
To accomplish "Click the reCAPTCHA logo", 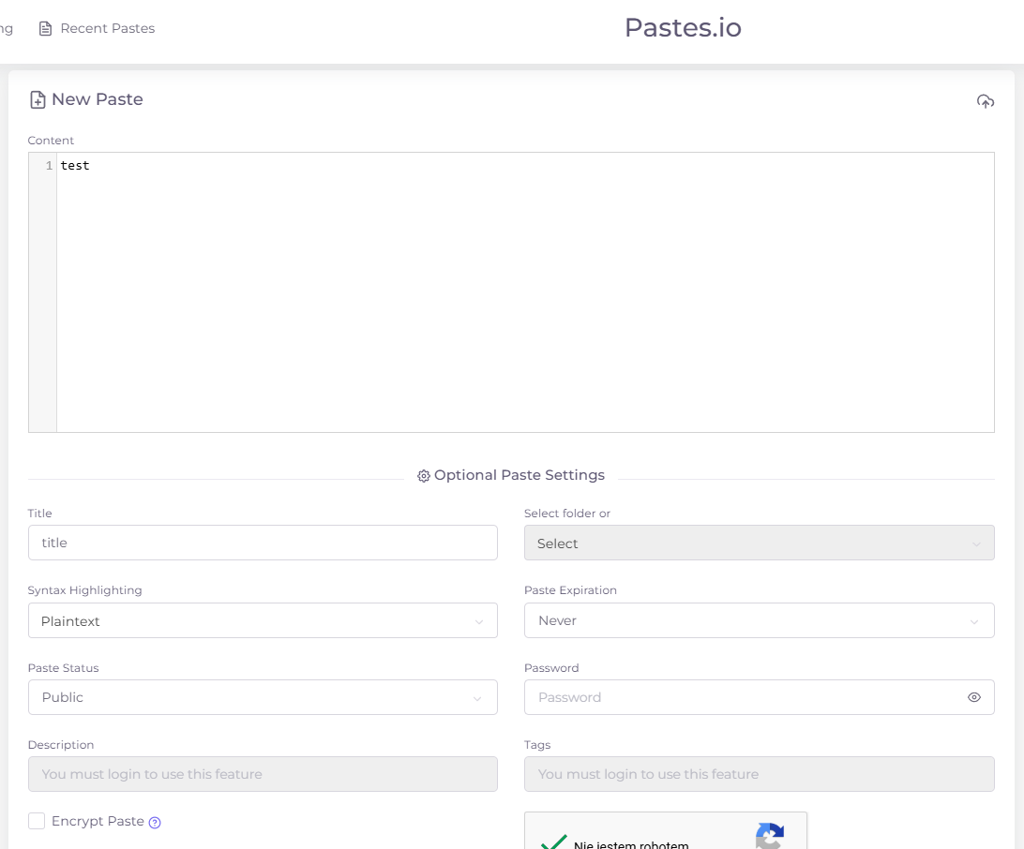I will pos(770,835).
